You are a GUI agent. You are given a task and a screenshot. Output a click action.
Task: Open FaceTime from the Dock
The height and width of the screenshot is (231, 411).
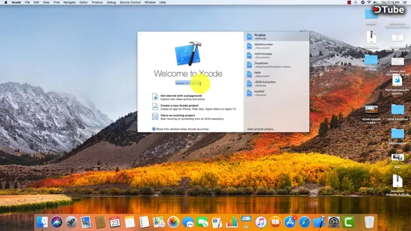click(x=202, y=222)
